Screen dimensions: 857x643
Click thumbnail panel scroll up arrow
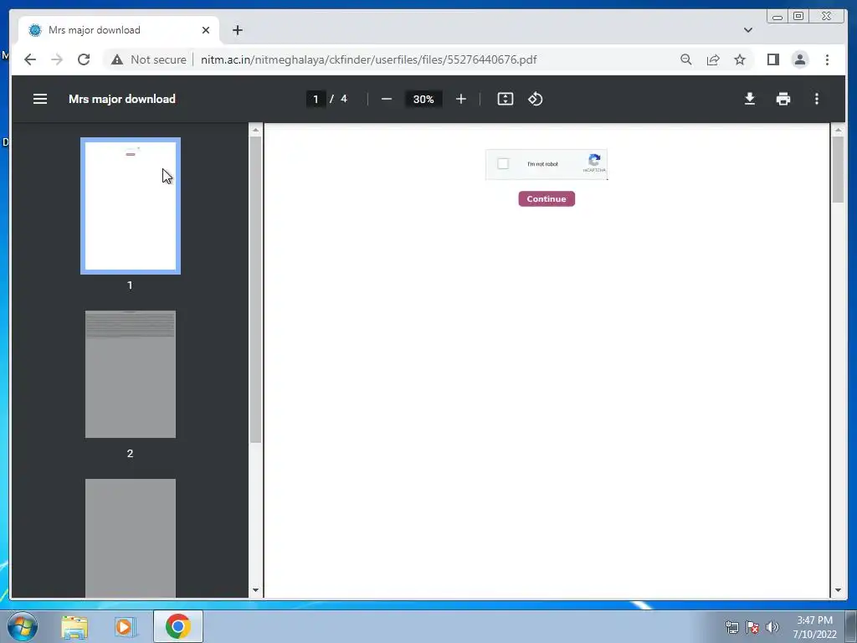[255, 130]
